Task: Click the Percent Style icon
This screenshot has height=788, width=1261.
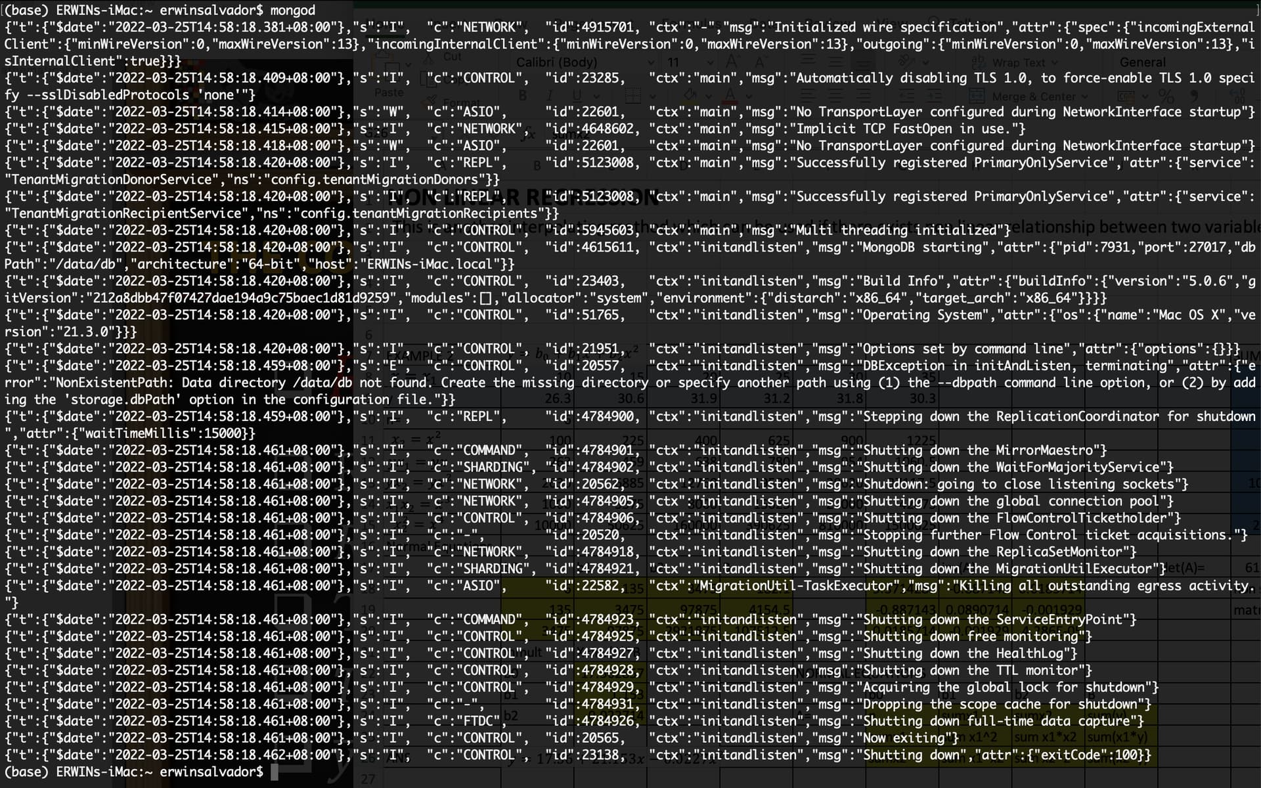Action: 1166,96
